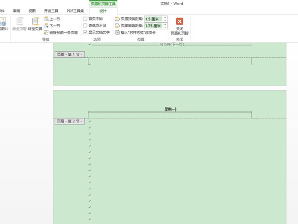The height and width of the screenshot is (224, 298).
Task: Open the 视图 ribbon tab
Action: click(32, 10)
